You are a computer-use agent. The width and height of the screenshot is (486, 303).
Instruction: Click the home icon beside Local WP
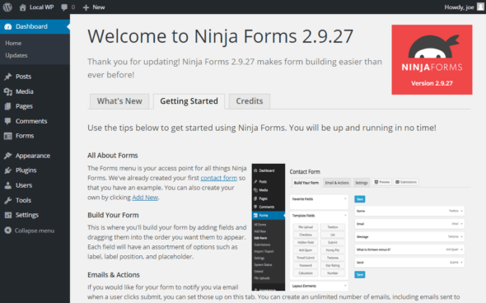(22, 7)
